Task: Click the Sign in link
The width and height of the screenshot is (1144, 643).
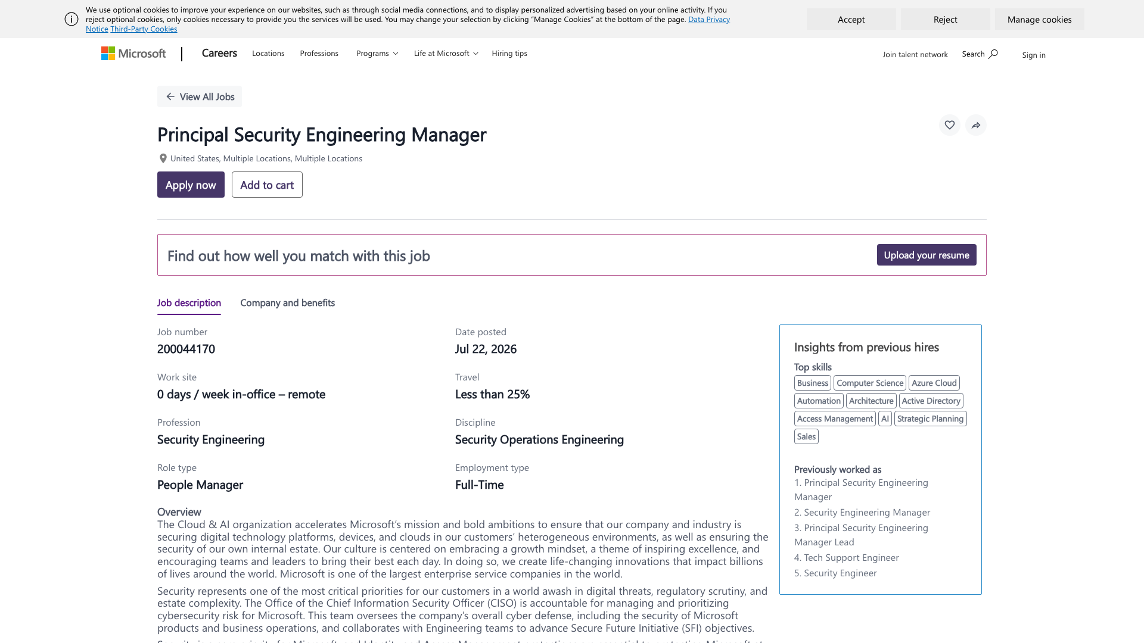Action: (x=1034, y=55)
